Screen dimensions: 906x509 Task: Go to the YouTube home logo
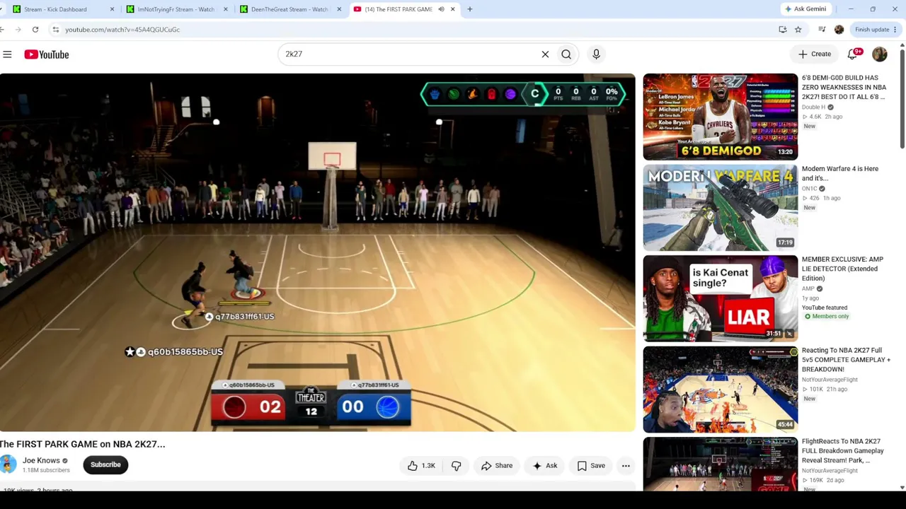click(x=47, y=54)
